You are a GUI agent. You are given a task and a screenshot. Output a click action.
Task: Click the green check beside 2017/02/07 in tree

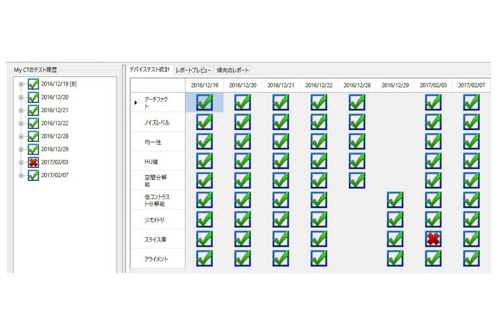33,175
